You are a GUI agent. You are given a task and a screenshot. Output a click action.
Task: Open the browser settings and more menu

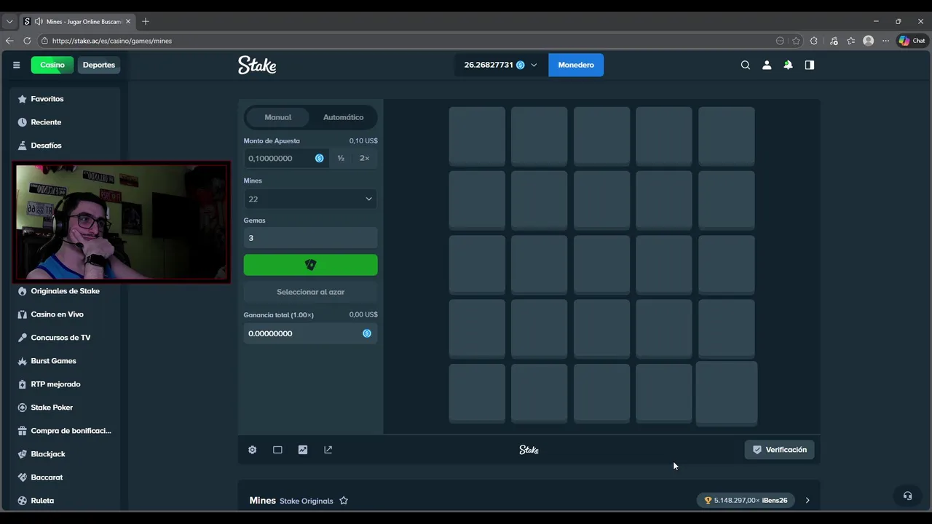pos(885,41)
